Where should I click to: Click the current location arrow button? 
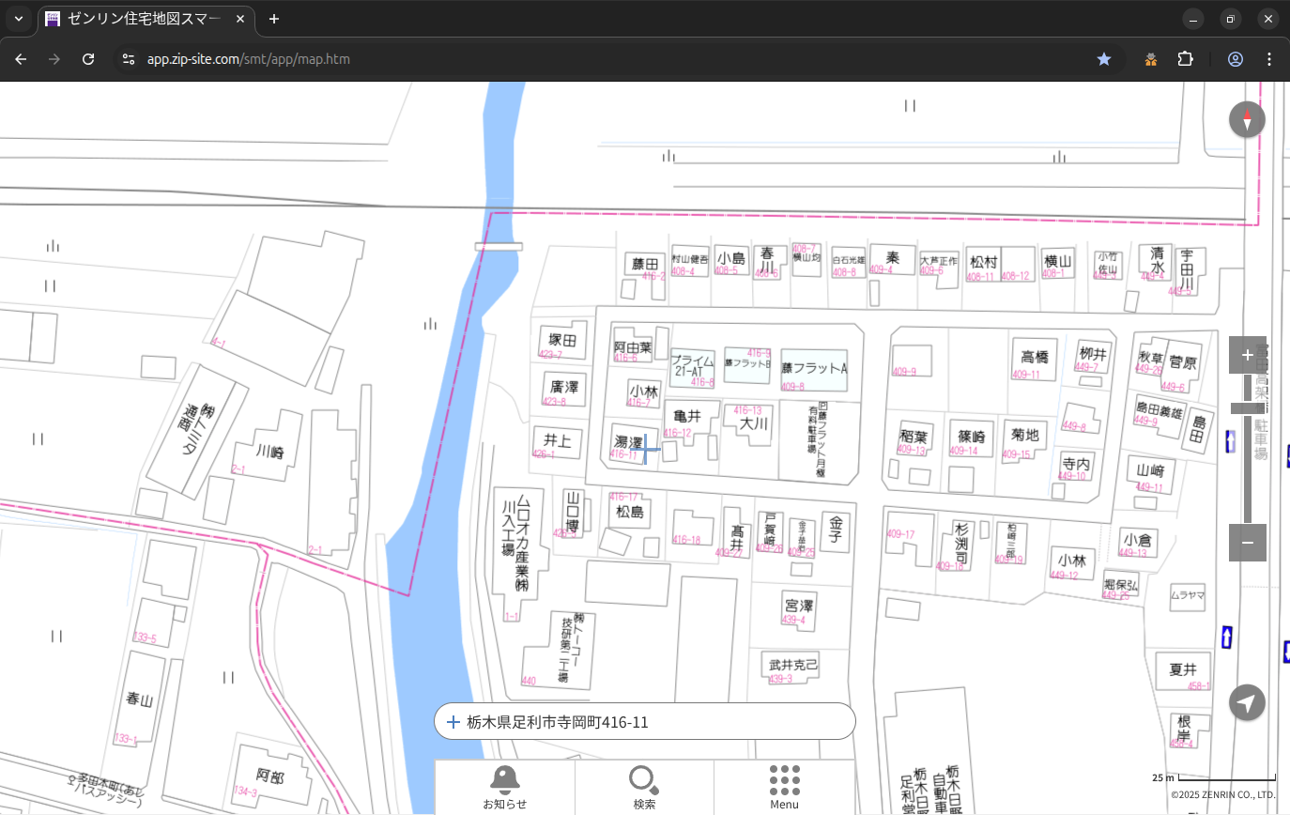pyautogui.click(x=1247, y=702)
